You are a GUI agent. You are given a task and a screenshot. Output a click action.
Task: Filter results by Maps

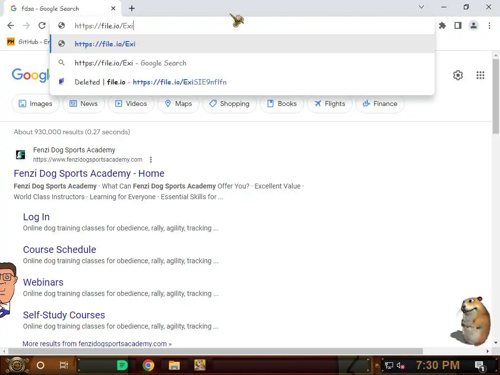tap(178, 104)
